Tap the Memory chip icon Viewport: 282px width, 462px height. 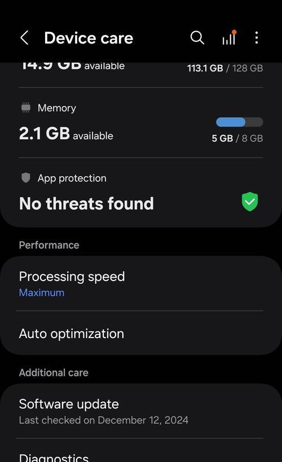click(x=26, y=108)
